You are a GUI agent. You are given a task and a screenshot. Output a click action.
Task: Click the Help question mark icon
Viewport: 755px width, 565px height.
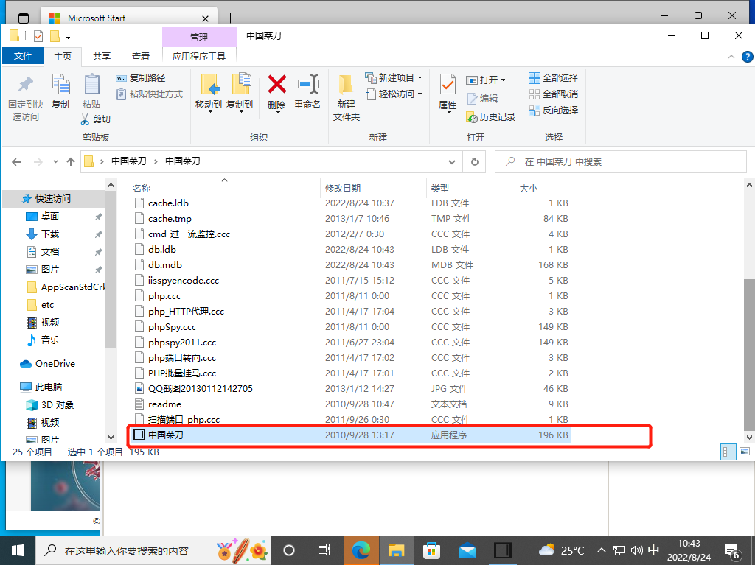[747, 57]
